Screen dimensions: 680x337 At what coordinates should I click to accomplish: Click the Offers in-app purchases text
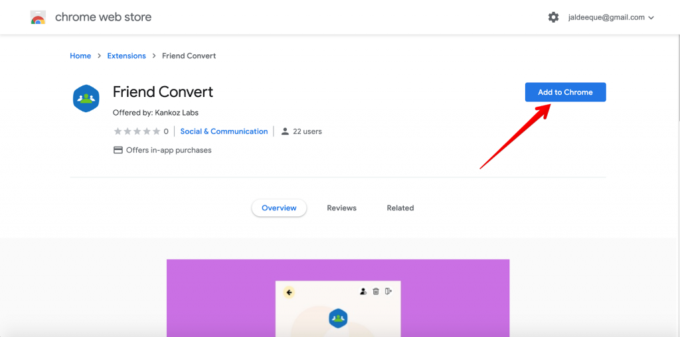pos(169,151)
